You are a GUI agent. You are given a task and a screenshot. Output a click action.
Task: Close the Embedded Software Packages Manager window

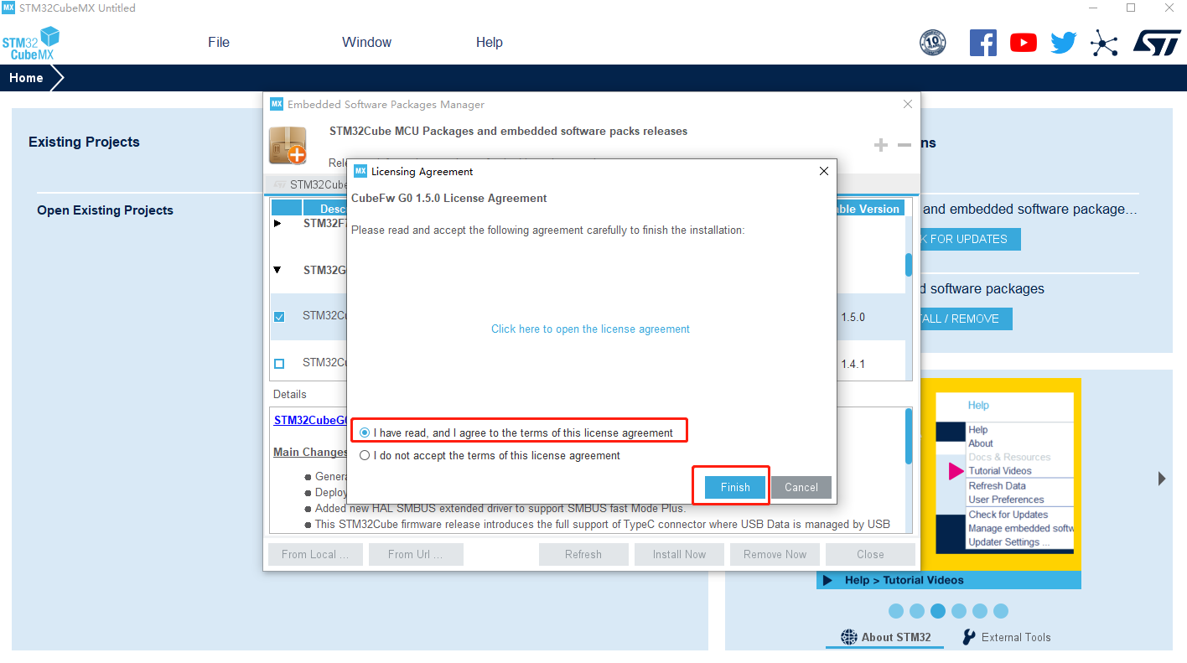[x=908, y=104]
